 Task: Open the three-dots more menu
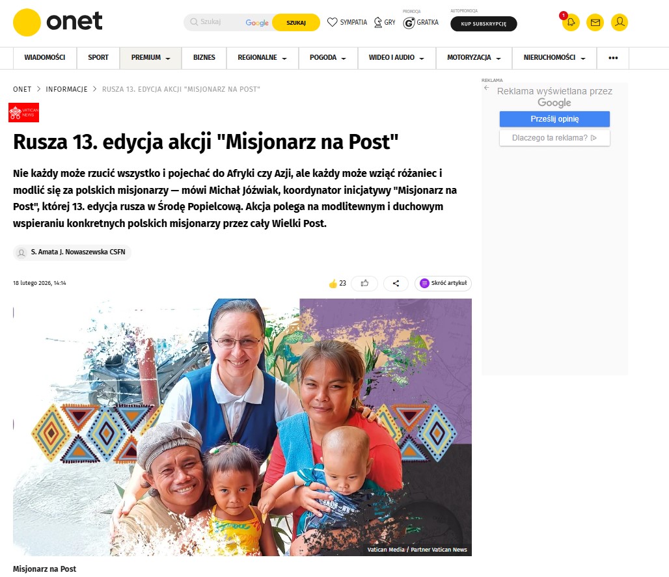[612, 58]
